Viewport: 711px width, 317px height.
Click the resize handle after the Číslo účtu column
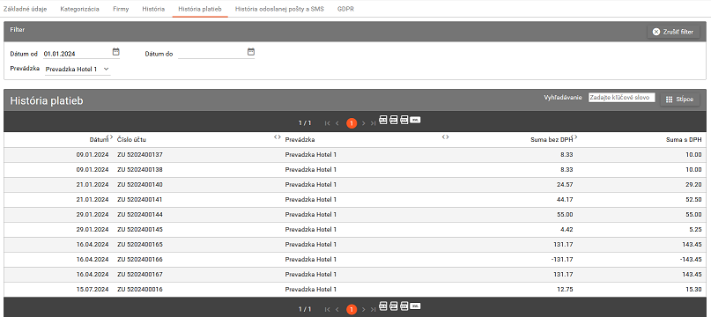(278, 137)
